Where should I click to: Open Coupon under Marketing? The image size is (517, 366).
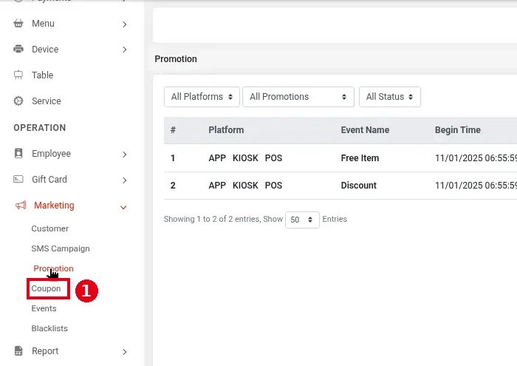pos(46,288)
